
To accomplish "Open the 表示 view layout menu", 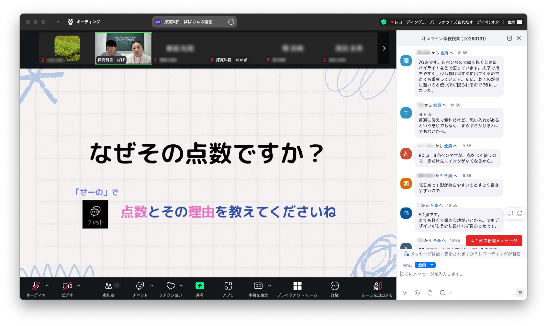I will pyautogui.click(x=514, y=22).
